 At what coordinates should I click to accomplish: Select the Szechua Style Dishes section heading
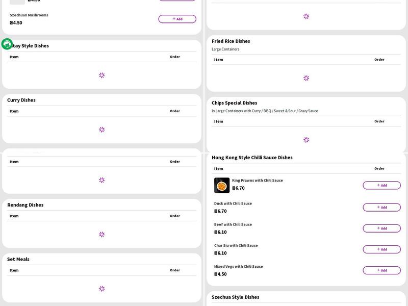point(235,297)
